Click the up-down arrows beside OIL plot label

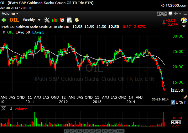click(x=4, y=32)
